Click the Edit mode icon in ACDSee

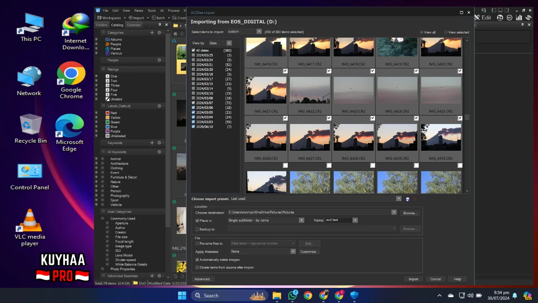click(477, 18)
